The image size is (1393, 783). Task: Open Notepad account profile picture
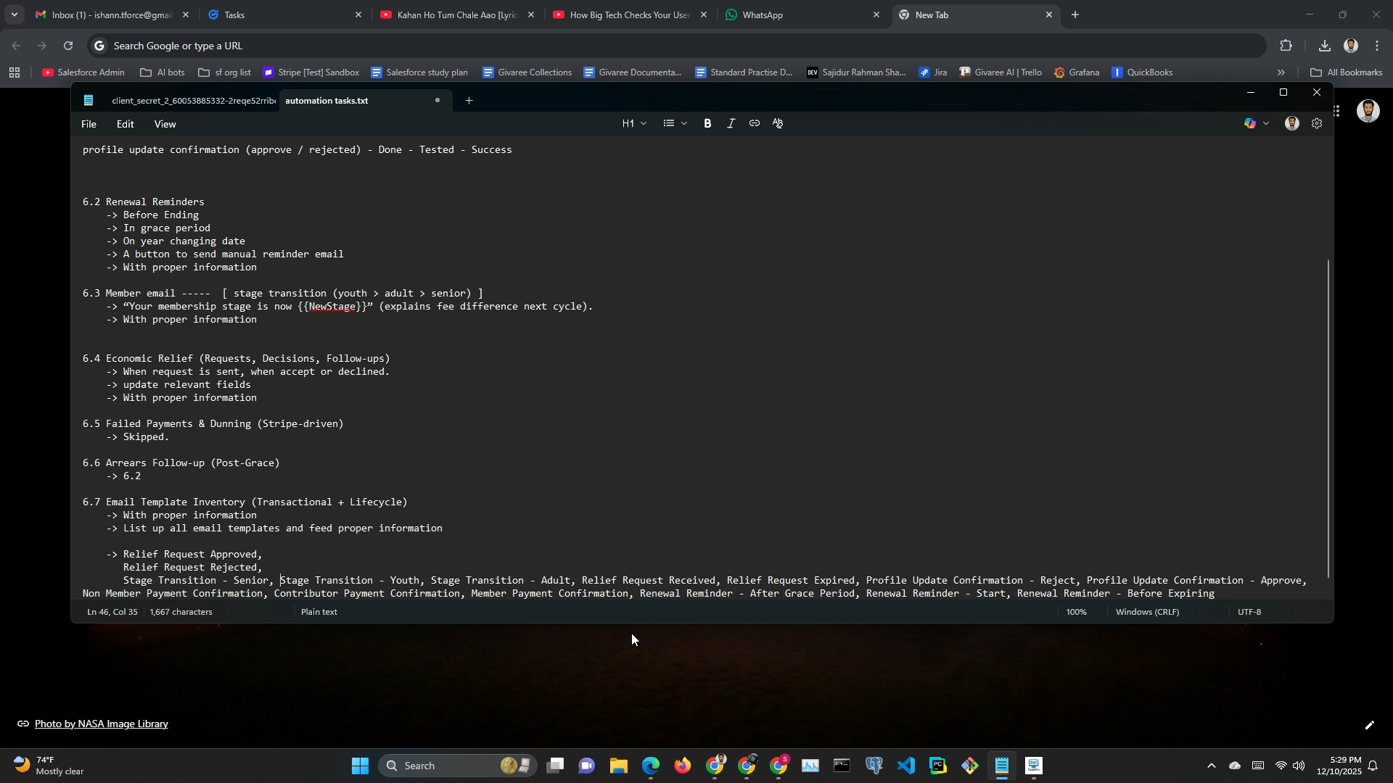(1291, 124)
